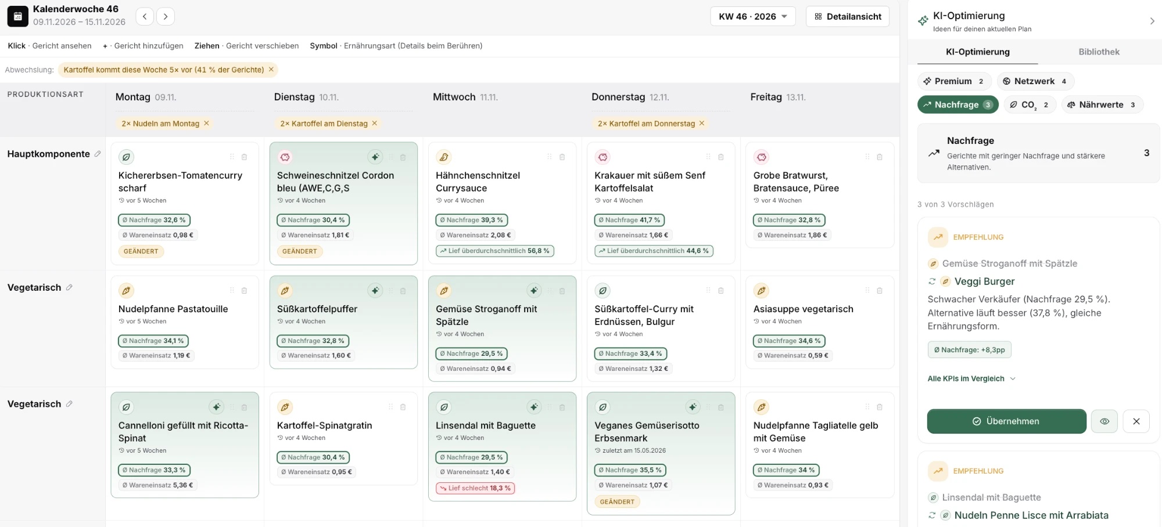Toggle the CO₂ filter chip
1162x527 pixels.
click(1030, 105)
